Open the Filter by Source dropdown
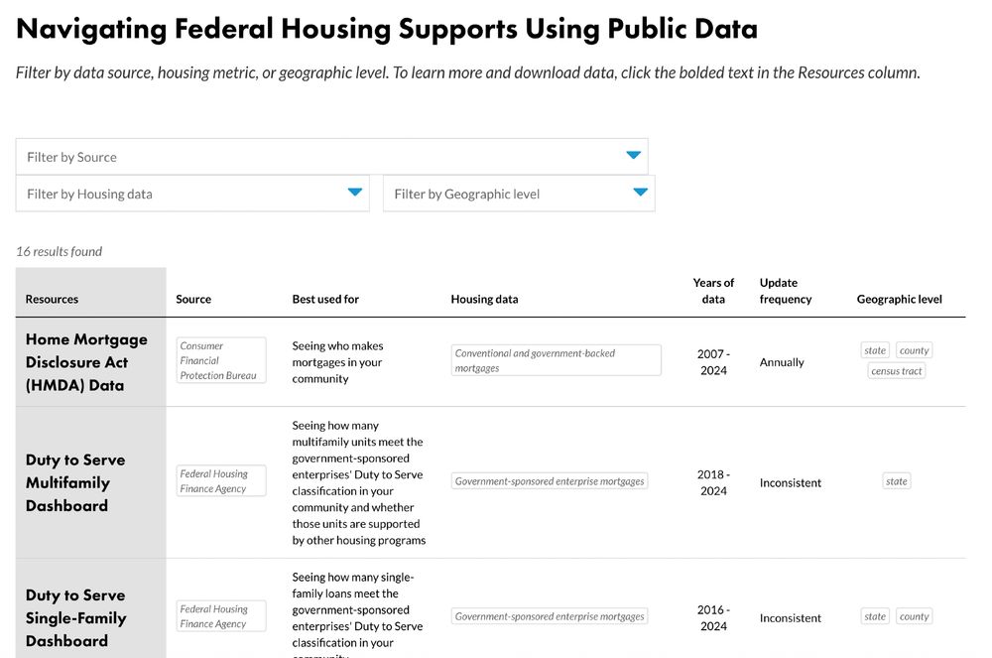Screen dimensions: 992x658 [332, 156]
